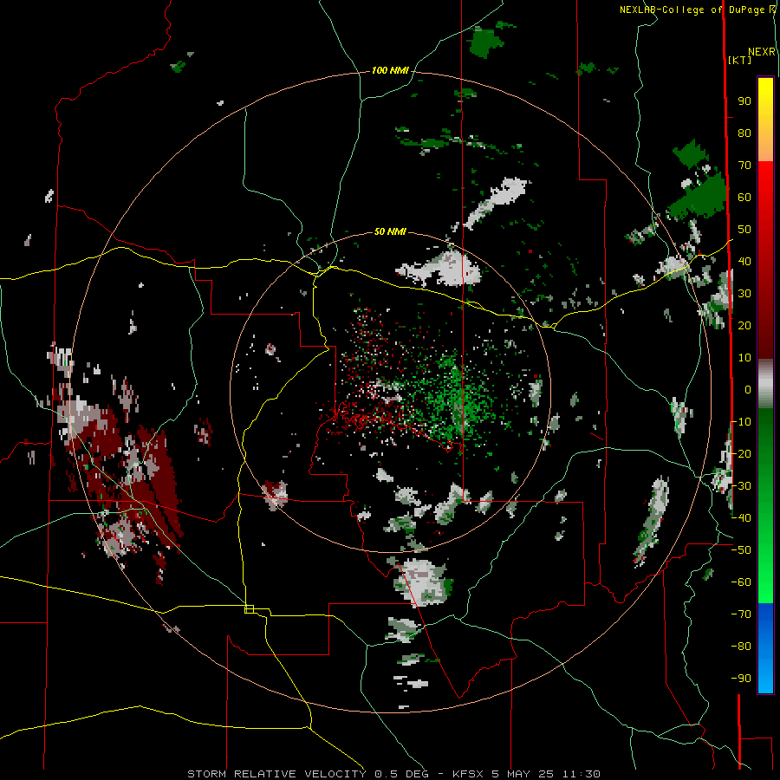Select the -50 value on velocity scale
The image size is (780, 780).
coord(741,550)
